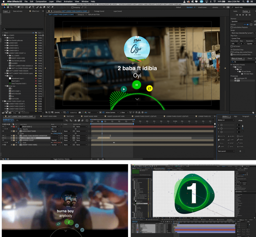Screen dimensions: 256x237
Task: Hide the NUMBER COUNT layer eye
Action: click(3, 140)
